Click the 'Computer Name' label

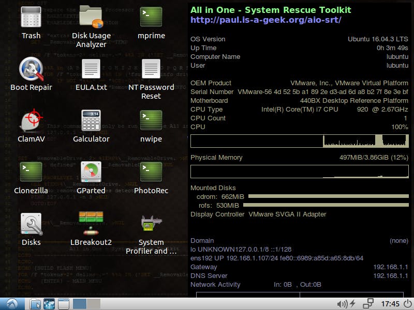[x=215, y=57]
